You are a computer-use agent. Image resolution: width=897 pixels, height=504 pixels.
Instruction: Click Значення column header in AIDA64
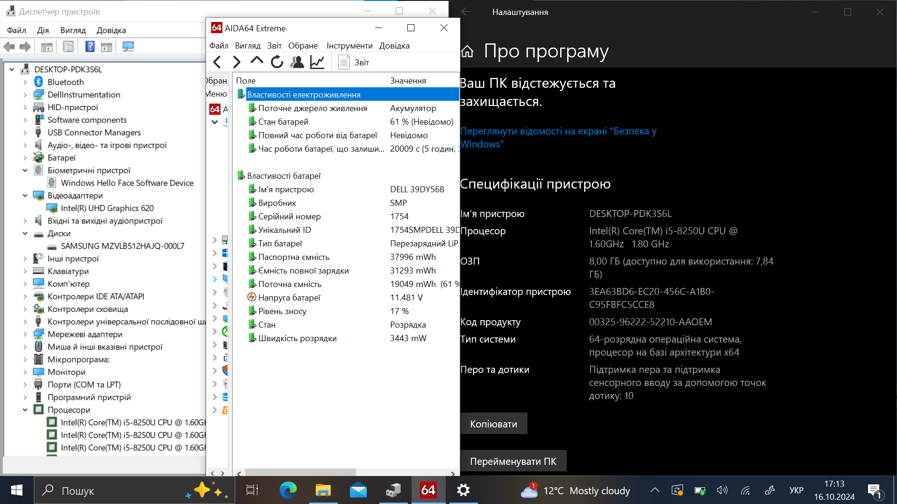pos(423,81)
